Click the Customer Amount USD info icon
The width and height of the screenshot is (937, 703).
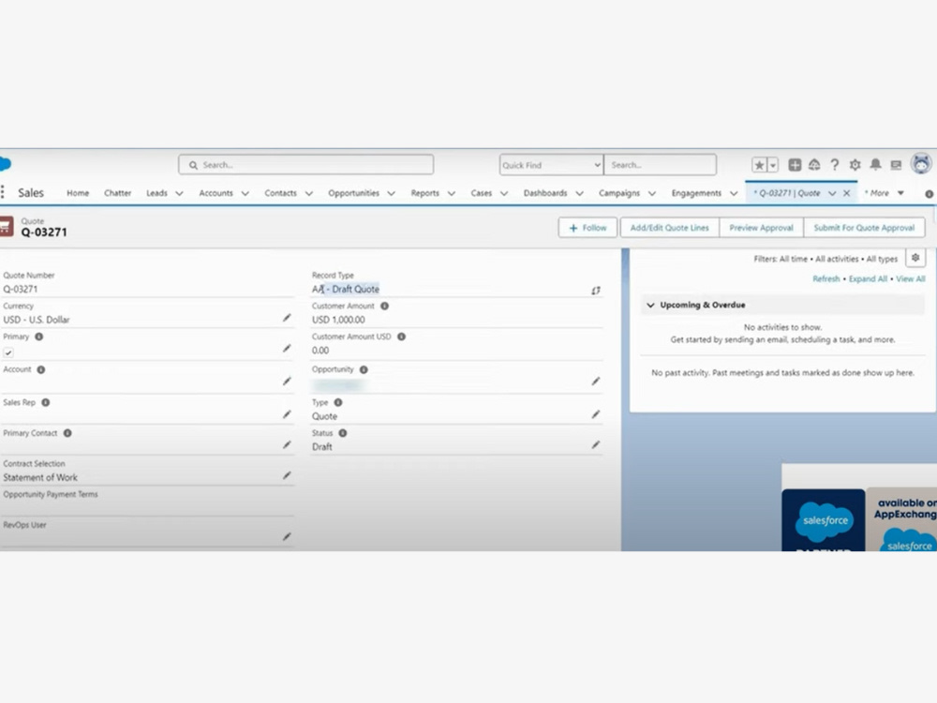point(402,337)
